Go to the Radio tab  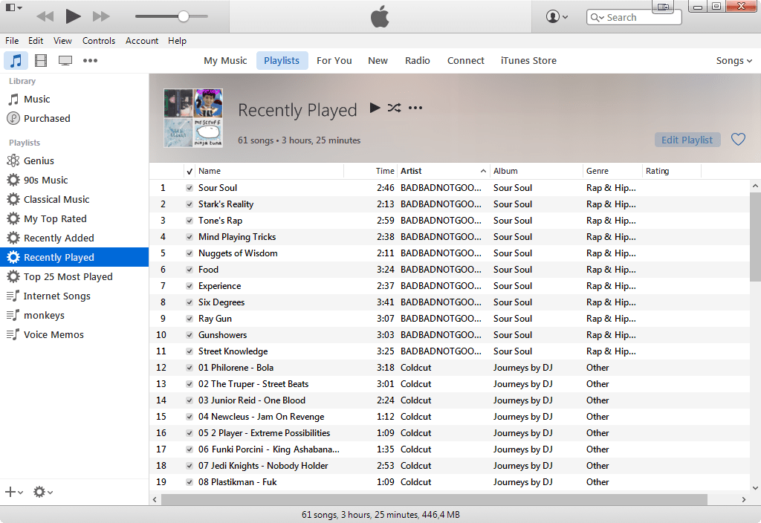418,61
